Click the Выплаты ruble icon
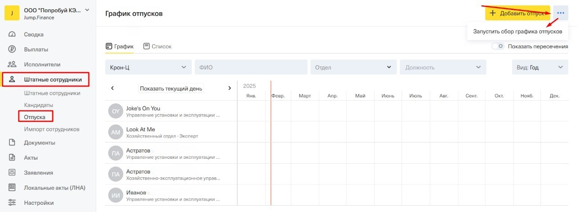The width and height of the screenshot is (577, 212). [x=12, y=50]
